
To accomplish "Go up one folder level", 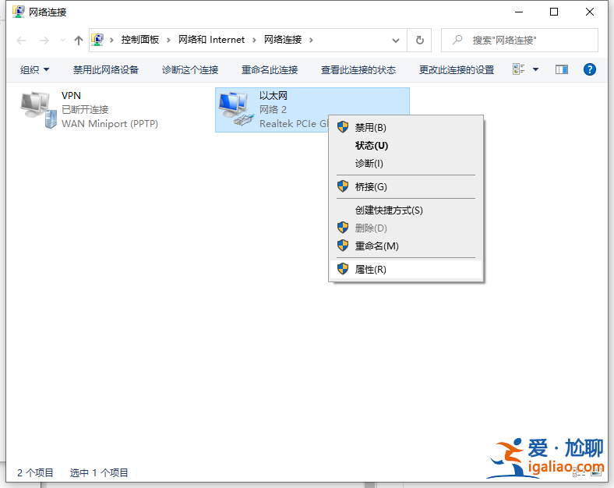I will (79, 41).
